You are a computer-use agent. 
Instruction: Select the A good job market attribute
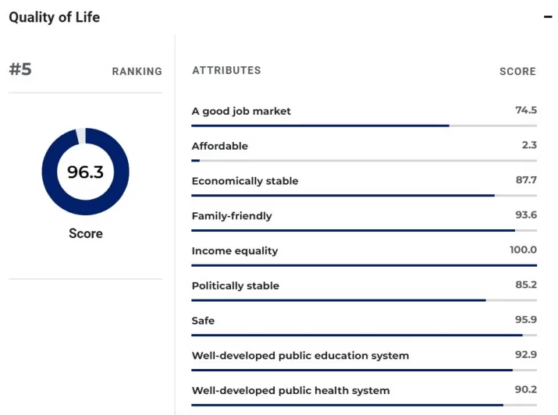[x=241, y=111]
